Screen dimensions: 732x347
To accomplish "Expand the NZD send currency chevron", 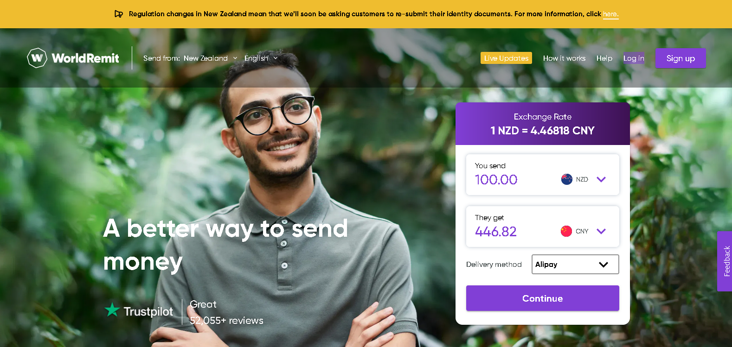I will [601, 179].
